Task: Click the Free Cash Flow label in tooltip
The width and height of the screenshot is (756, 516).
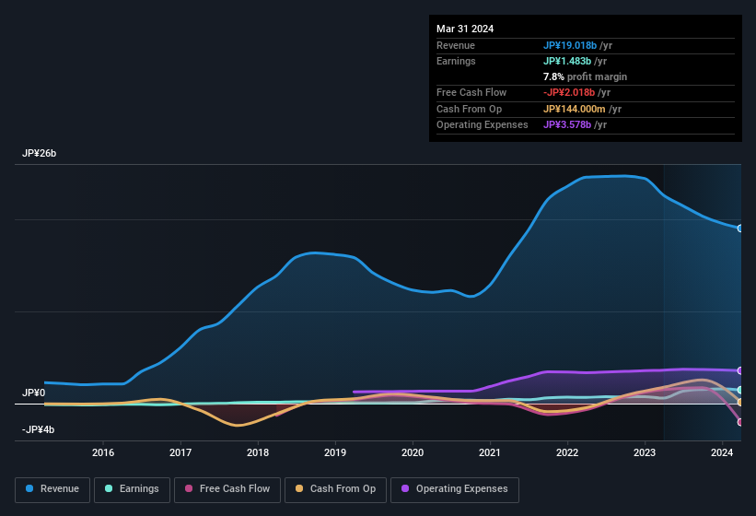Action: pyautogui.click(x=471, y=92)
